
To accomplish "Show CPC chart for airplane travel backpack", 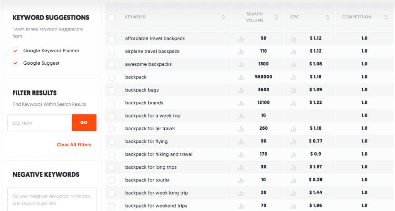I will coord(294,52).
